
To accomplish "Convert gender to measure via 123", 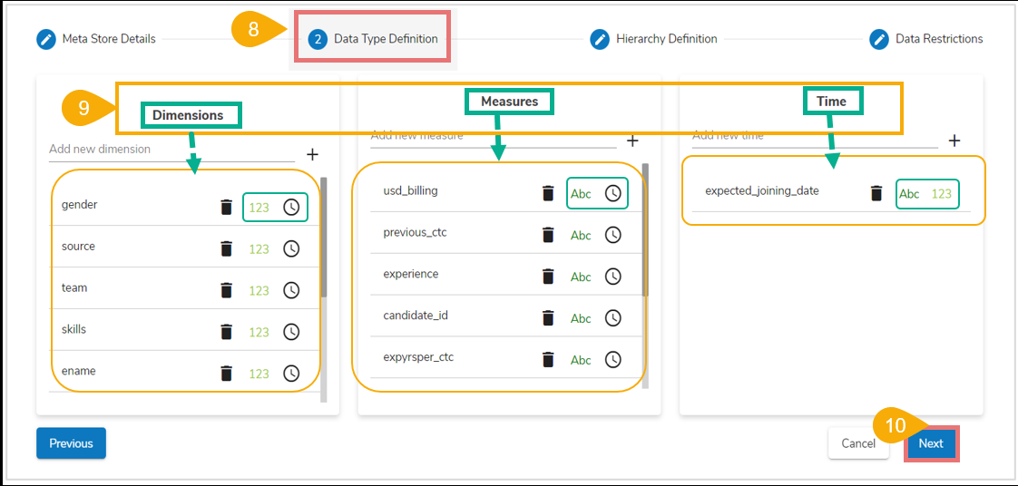I will click(x=259, y=208).
